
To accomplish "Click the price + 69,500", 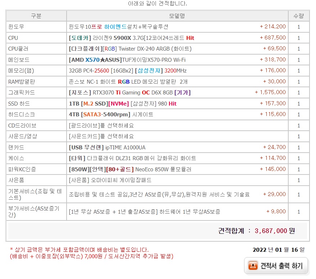I will [274, 48].
